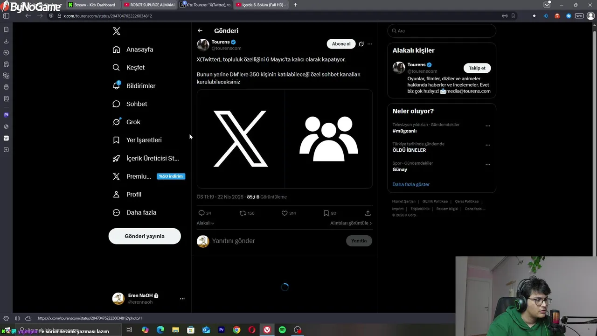Toggle the browser sidebar panel icon
Image resolution: width=597 pixels, height=336 pixels.
6,16
